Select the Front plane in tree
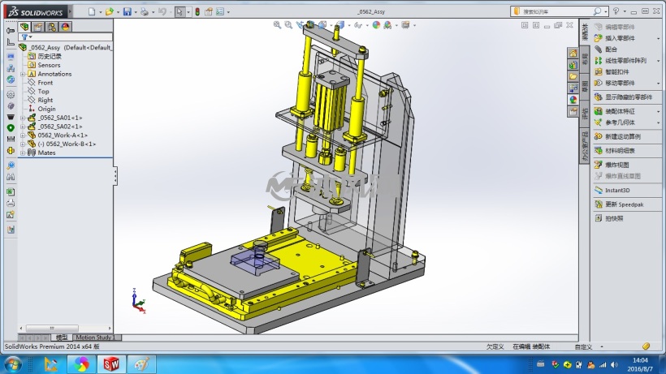Viewport: 666px width, 374px height. coord(45,83)
